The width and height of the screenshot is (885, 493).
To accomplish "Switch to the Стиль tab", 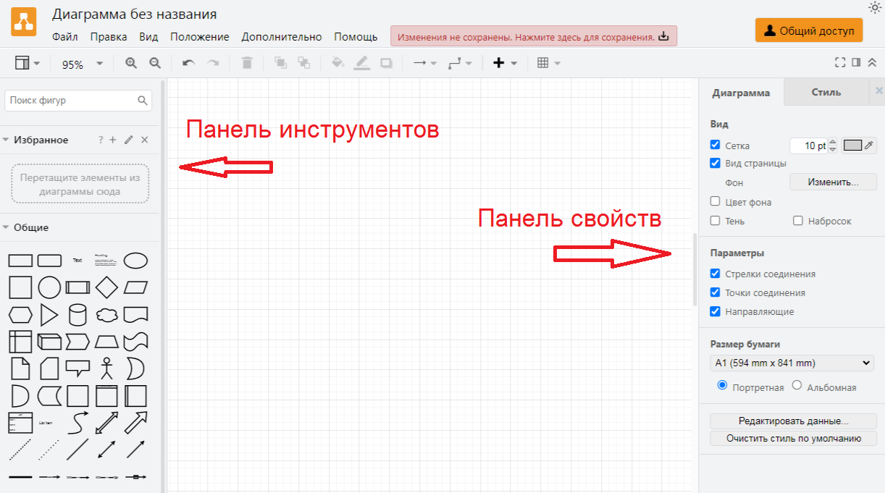I will [x=826, y=92].
